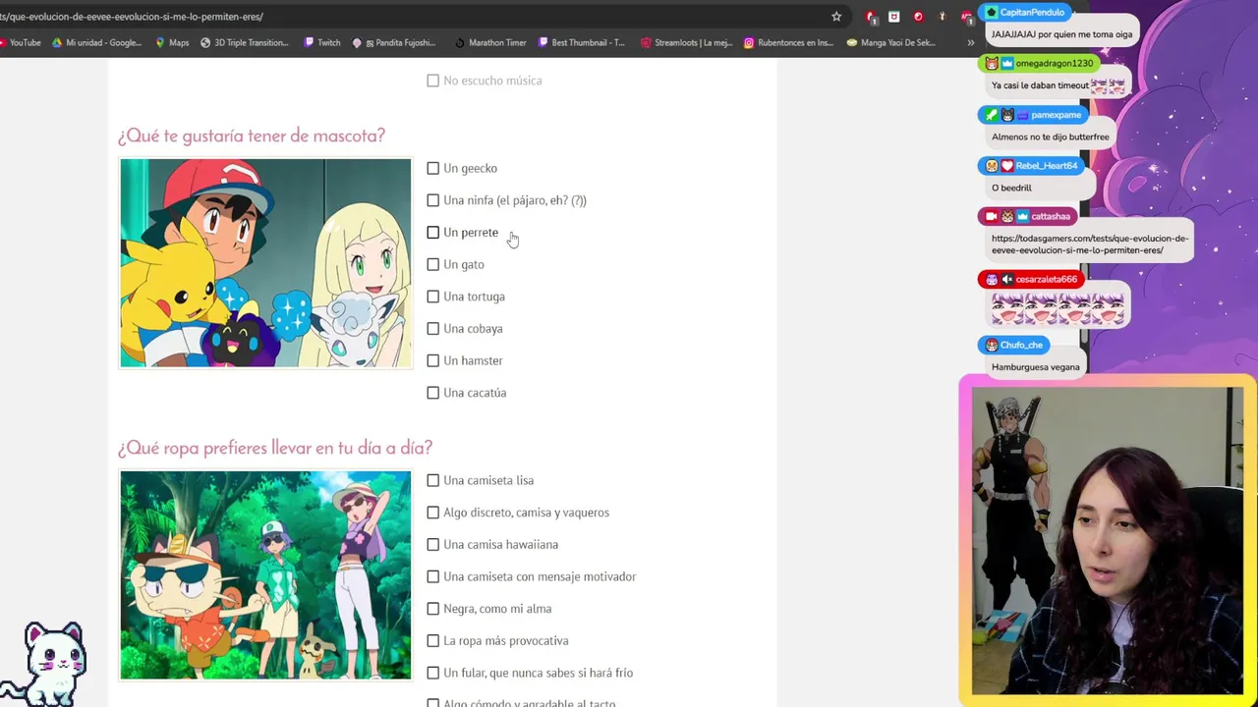Tick the 'Un hamster' checkbox
Screen dimensions: 1258x707
[432, 360]
